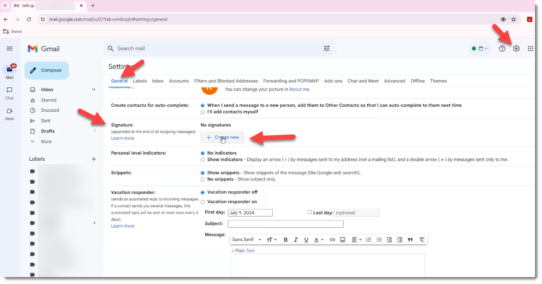Image resolution: width=542 pixels, height=284 pixels.
Task: Open the Settings gear icon
Action: (x=516, y=49)
